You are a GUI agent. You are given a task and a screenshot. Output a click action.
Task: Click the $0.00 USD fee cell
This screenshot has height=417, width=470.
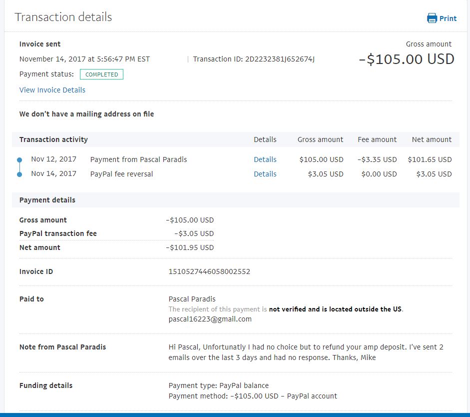(379, 174)
